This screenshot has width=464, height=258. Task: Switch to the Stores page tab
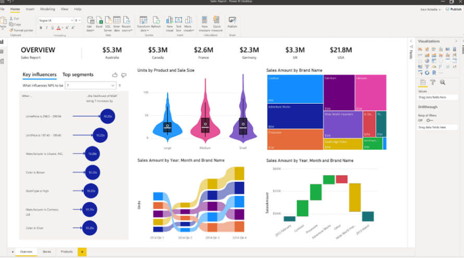(47, 252)
